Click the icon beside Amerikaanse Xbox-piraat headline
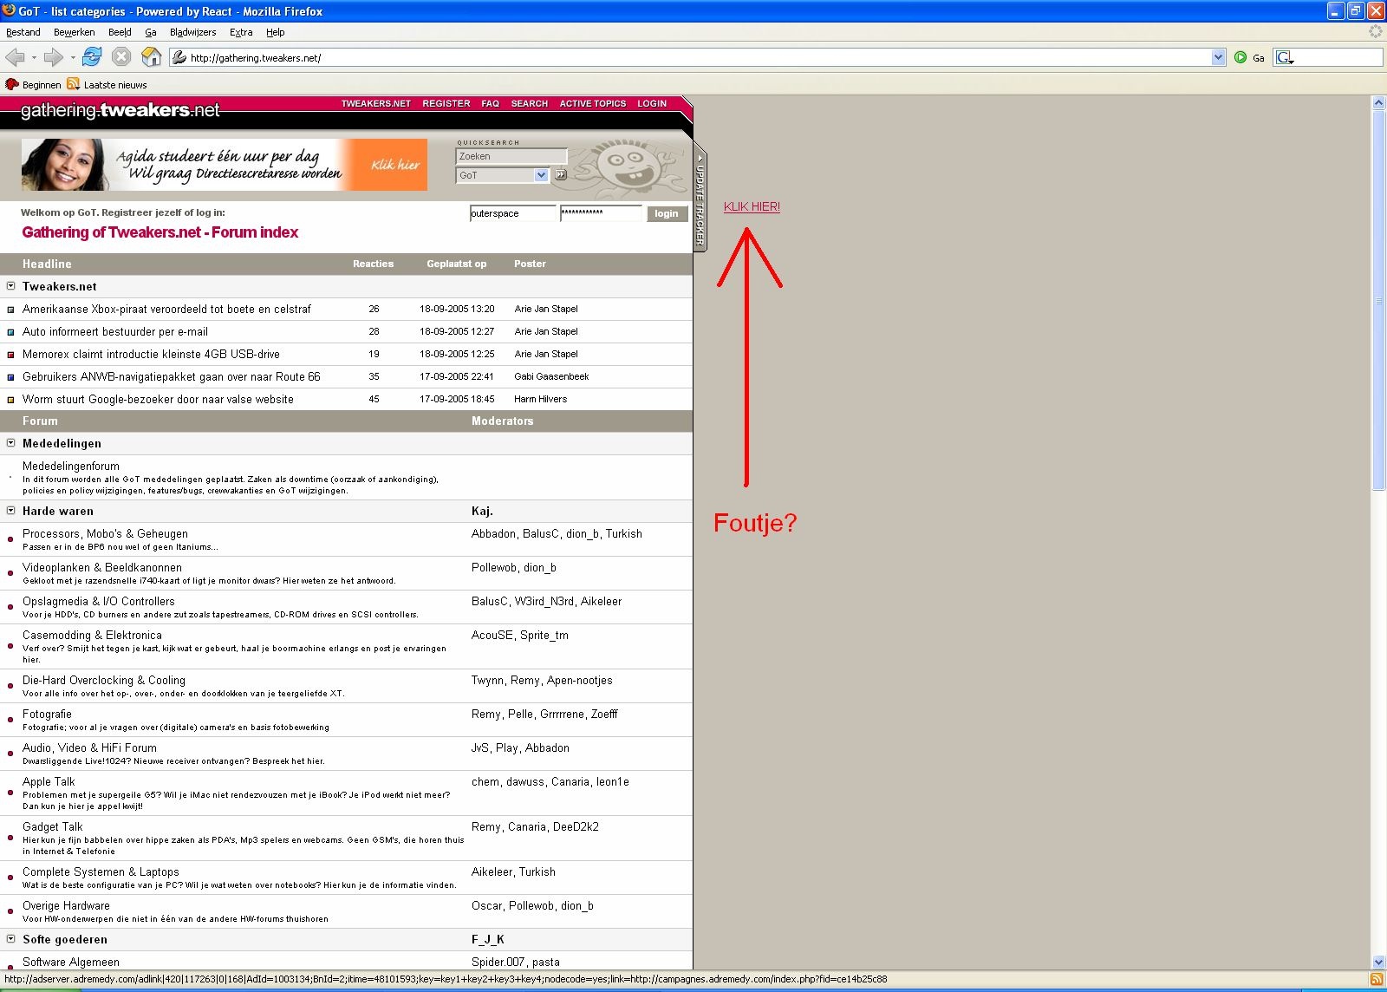 [x=10, y=310]
